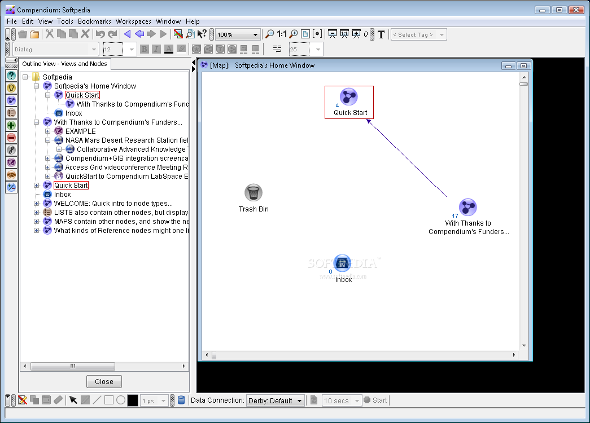Select Softpedia's Home Window in outline tree
Screen dimensions: 590x423
point(95,86)
